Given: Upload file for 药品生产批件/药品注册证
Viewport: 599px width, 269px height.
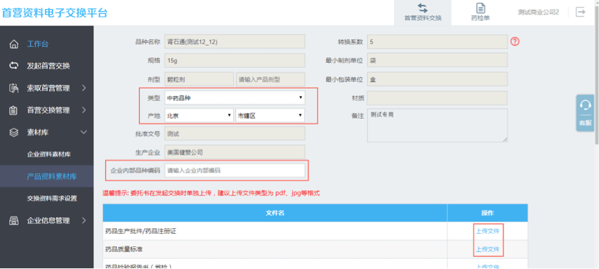Looking at the screenshot, I should [488, 231].
